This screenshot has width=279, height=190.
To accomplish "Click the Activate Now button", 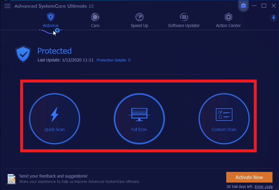I will 249,177.
